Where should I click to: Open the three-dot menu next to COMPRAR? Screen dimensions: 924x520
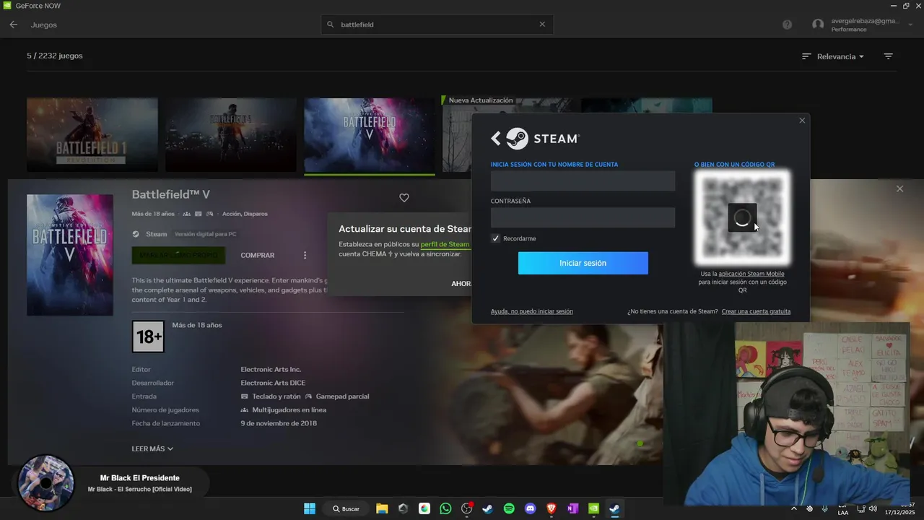(x=305, y=255)
